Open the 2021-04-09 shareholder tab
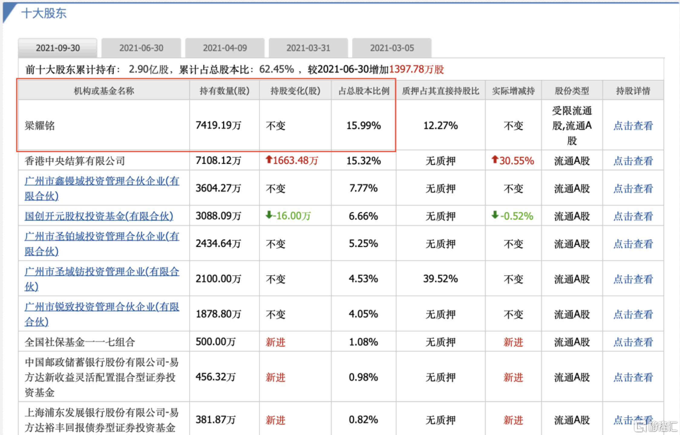Image resolution: width=680 pixels, height=435 pixels. coord(225,48)
